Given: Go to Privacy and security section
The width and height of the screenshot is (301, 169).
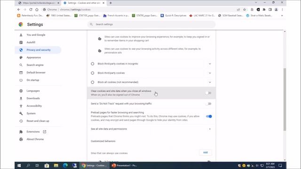Looking at the screenshot, I should 38,50.
